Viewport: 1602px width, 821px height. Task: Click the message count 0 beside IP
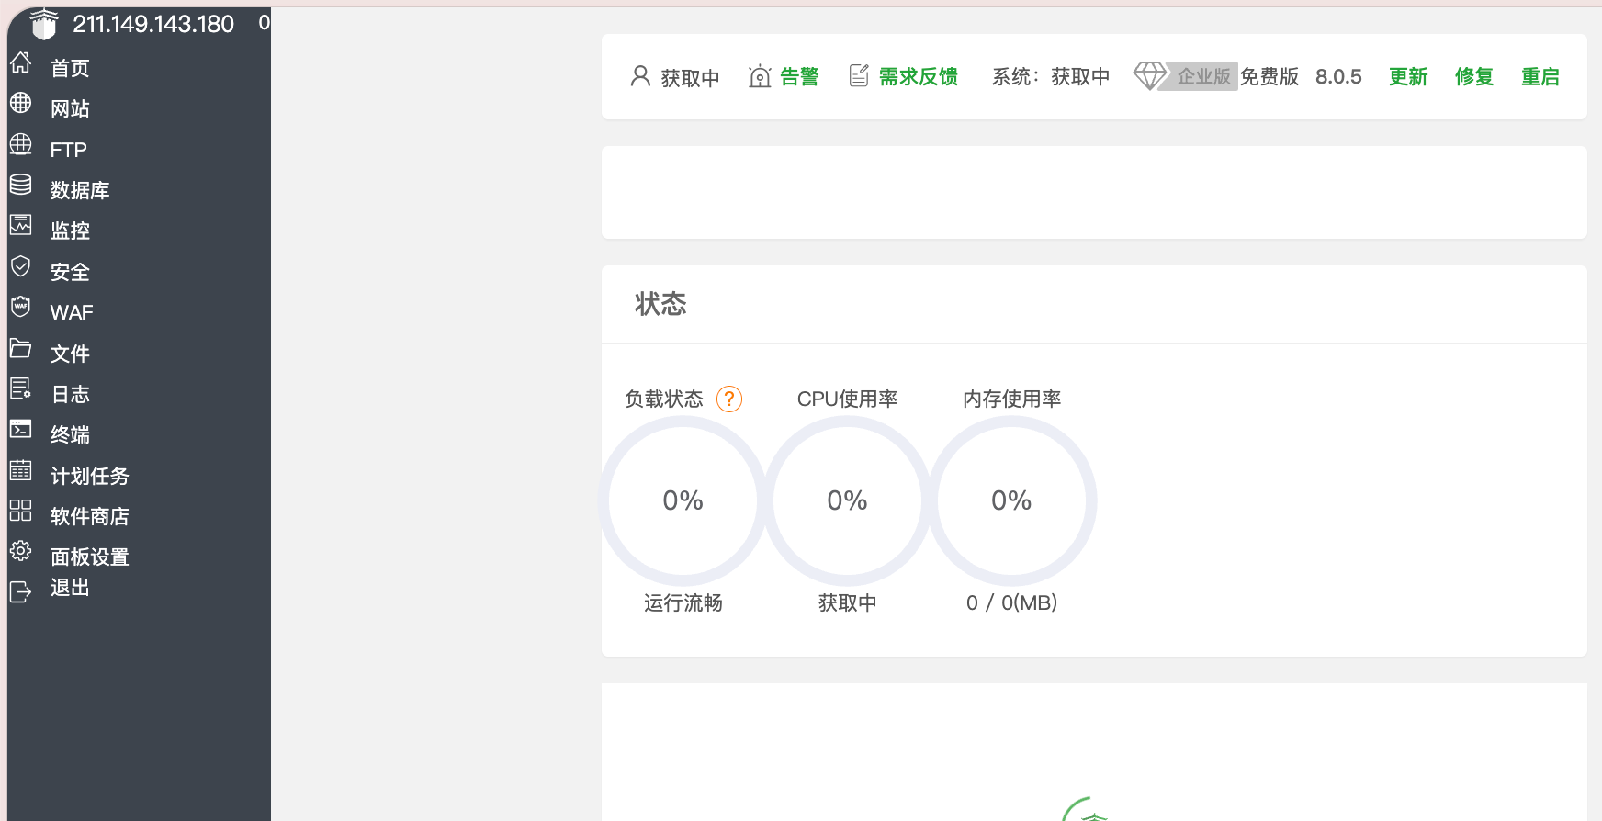(265, 23)
